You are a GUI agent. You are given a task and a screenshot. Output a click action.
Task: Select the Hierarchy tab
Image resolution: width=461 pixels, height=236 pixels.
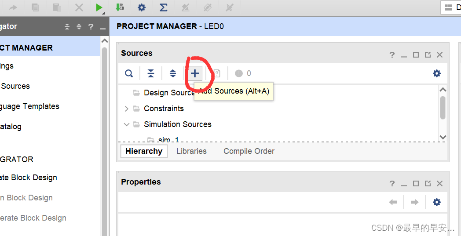(144, 151)
